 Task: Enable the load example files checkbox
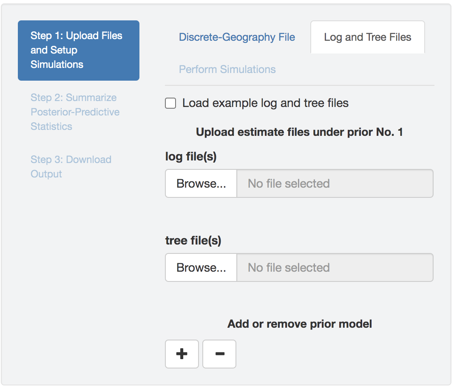(x=170, y=103)
